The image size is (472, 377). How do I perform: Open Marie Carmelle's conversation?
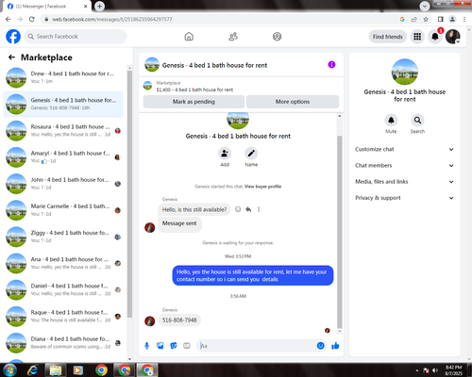click(63, 210)
